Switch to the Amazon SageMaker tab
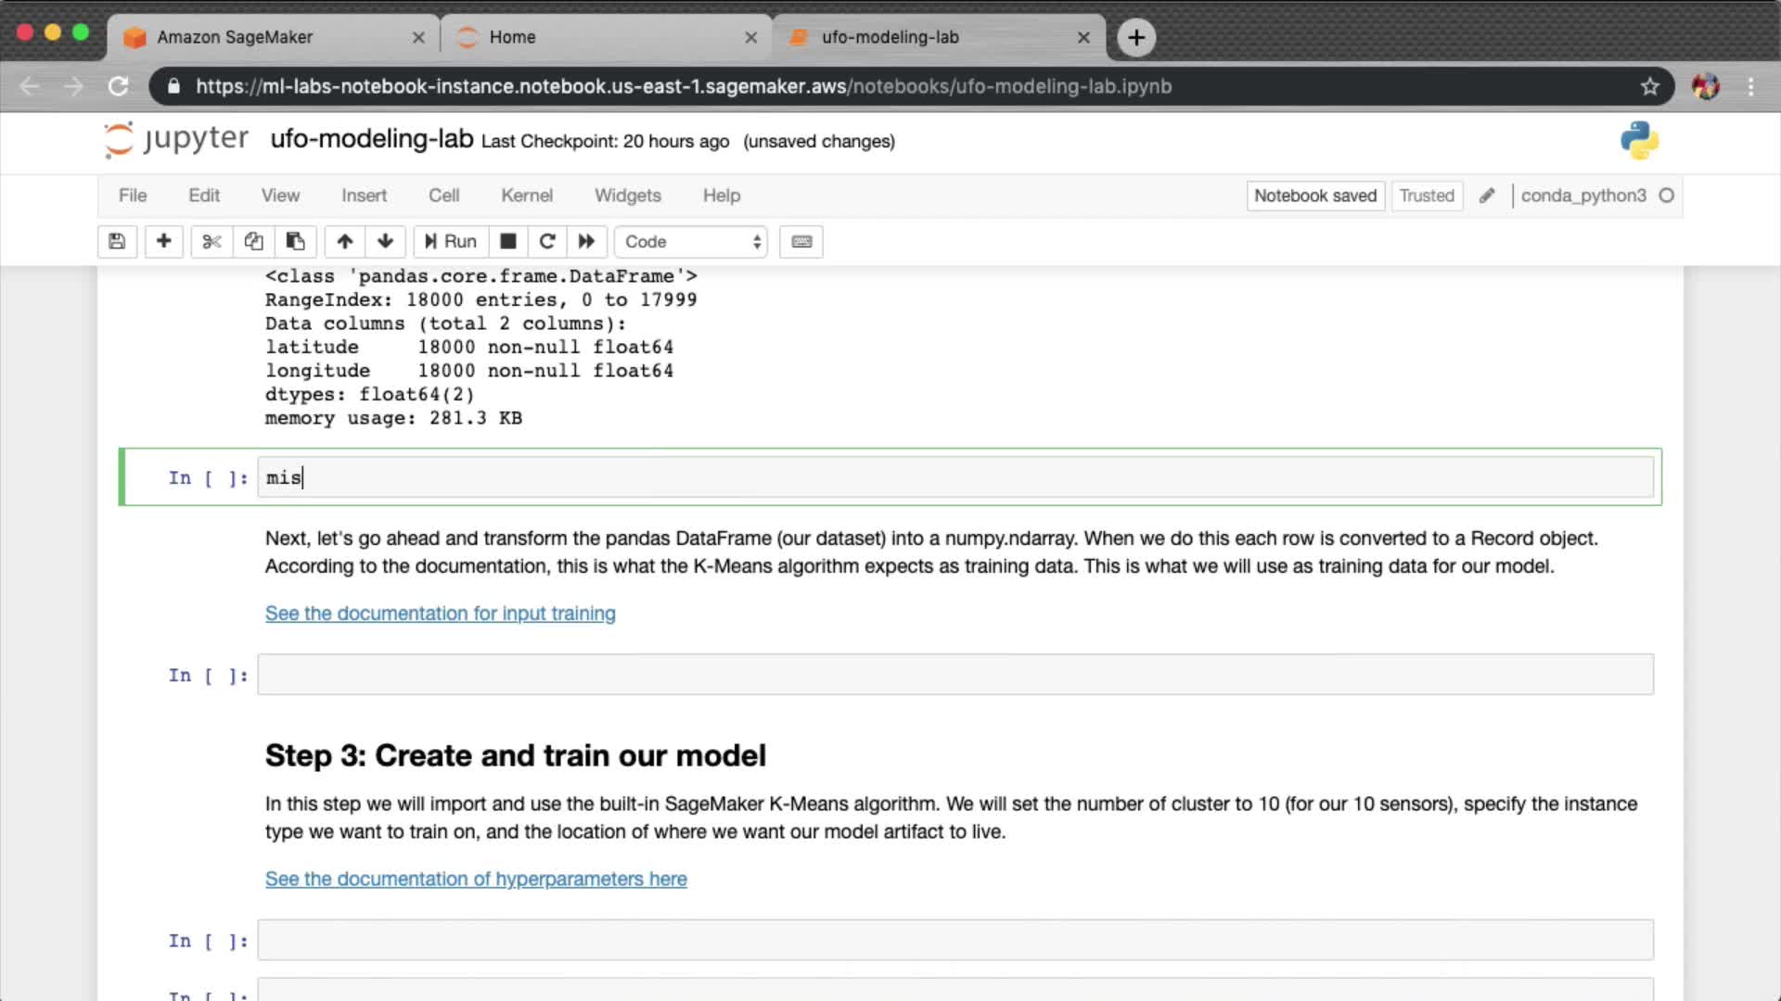1781x1001 pixels. click(x=235, y=37)
